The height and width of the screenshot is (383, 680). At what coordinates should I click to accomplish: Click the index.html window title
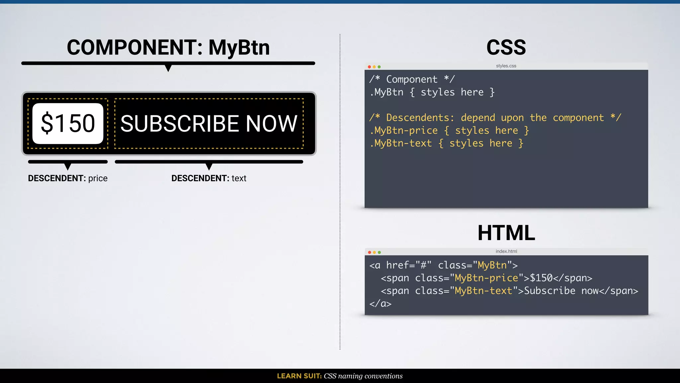(x=506, y=251)
